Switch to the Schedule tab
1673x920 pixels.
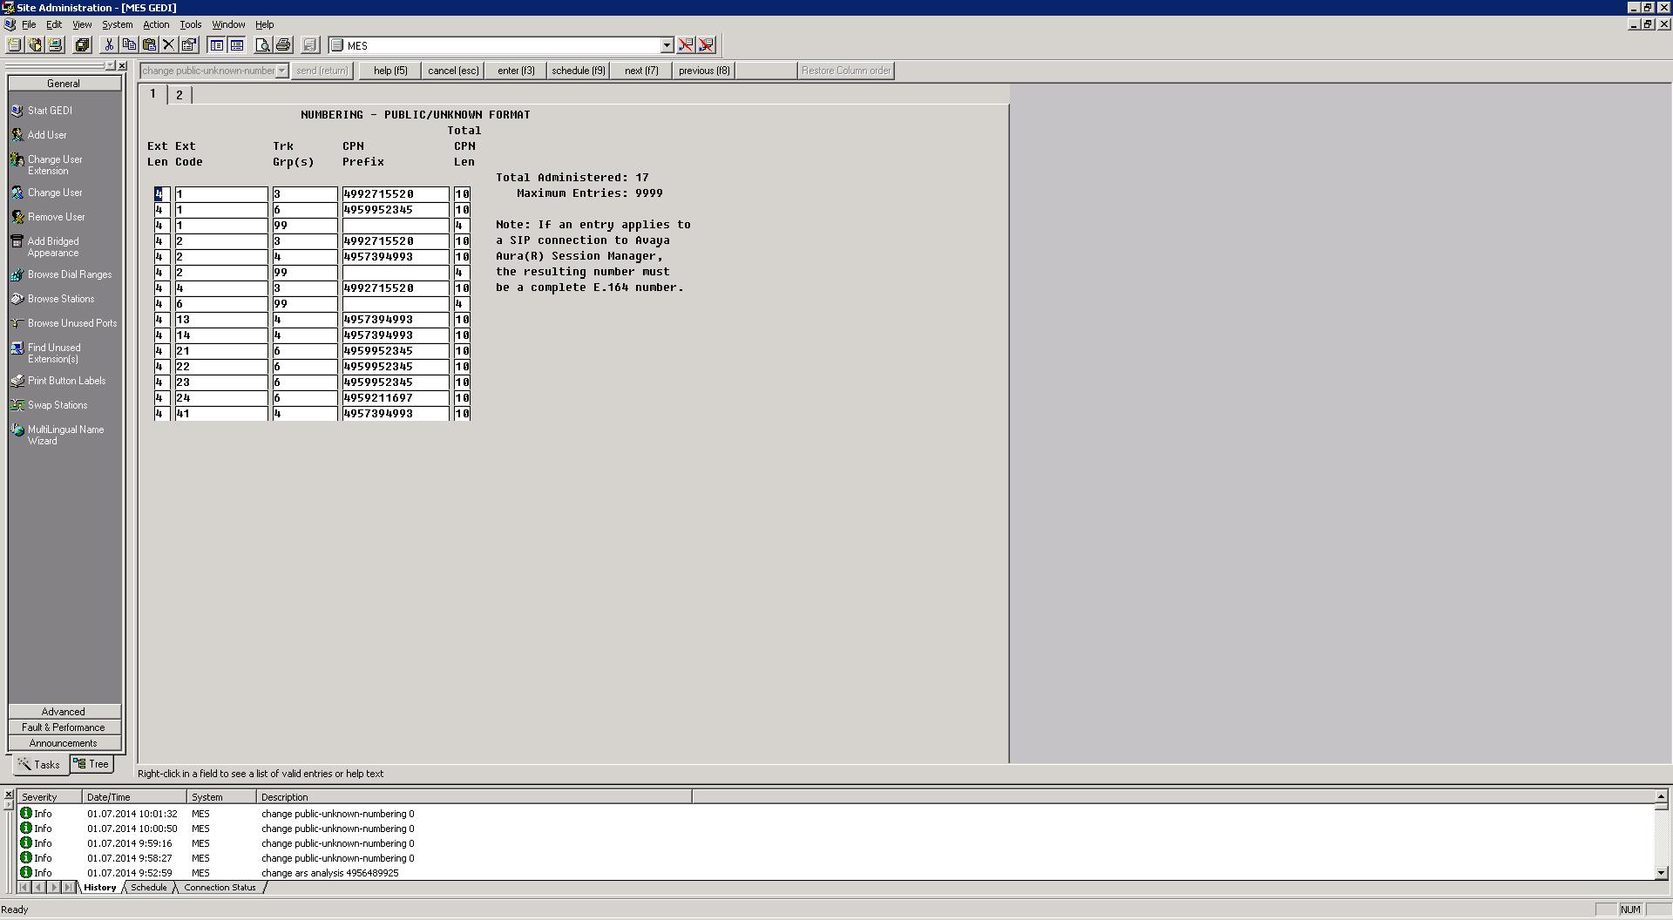[x=149, y=888]
